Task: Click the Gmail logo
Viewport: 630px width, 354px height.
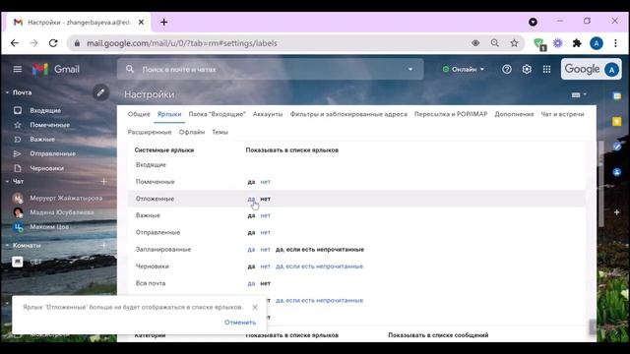Action: [x=56, y=69]
